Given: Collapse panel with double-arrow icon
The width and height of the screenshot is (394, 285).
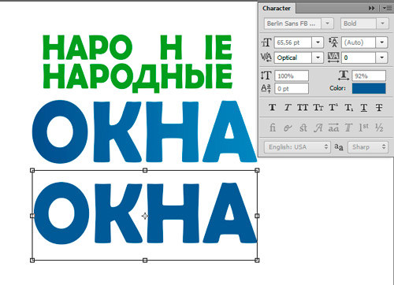Looking at the screenshot, I should point(371,9).
